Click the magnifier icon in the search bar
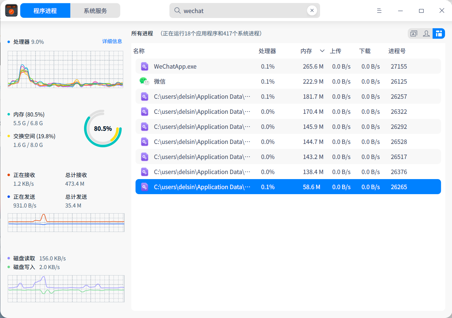Image resolution: width=452 pixels, height=318 pixels. (x=177, y=11)
